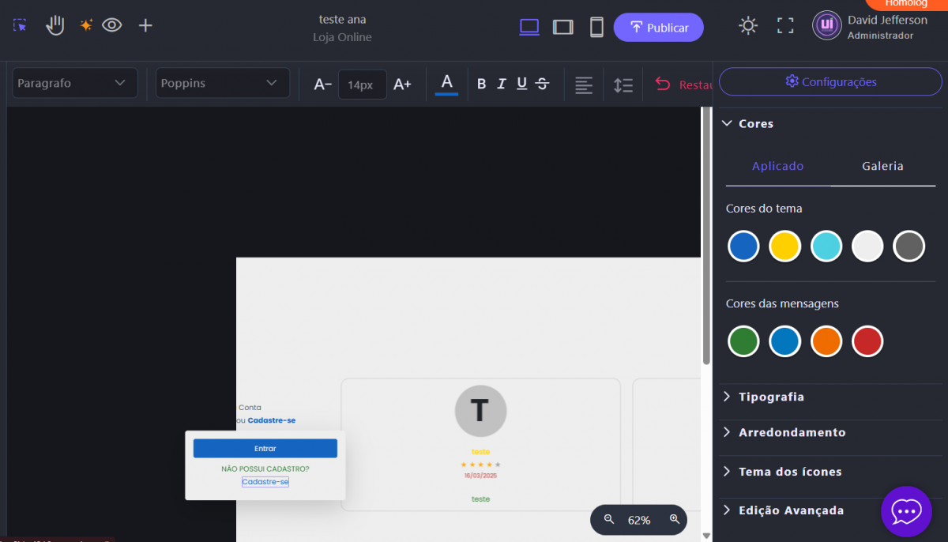Toggle preview eye icon
The width and height of the screenshot is (948, 542).
pyautogui.click(x=112, y=25)
